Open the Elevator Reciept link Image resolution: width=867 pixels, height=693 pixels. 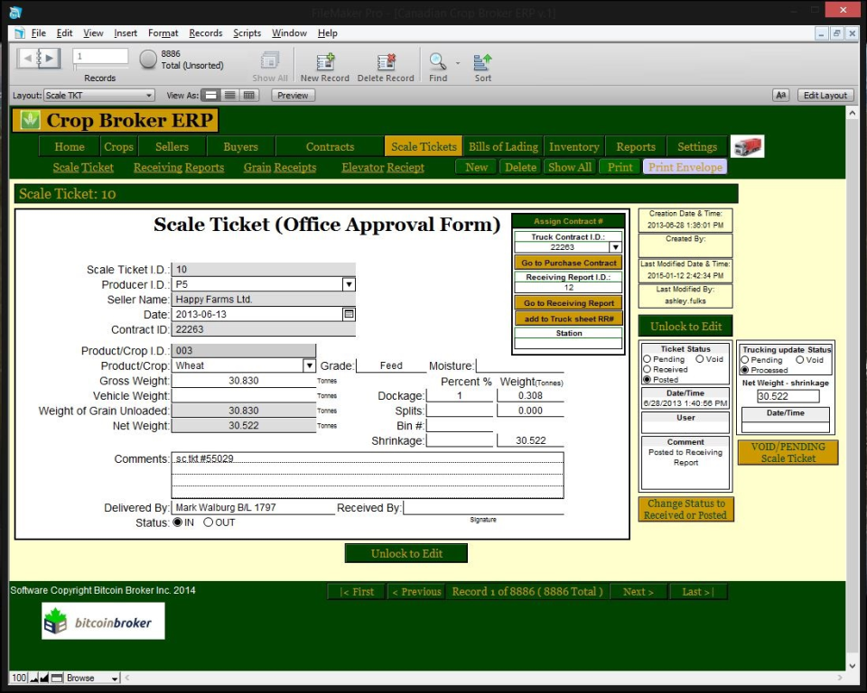pos(383,168)
